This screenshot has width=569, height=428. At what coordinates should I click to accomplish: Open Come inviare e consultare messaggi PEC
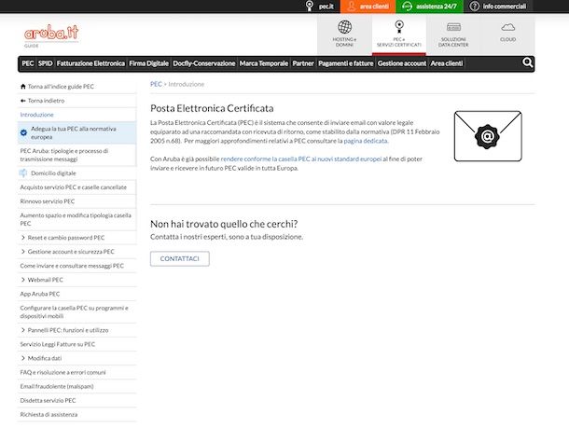72,266
